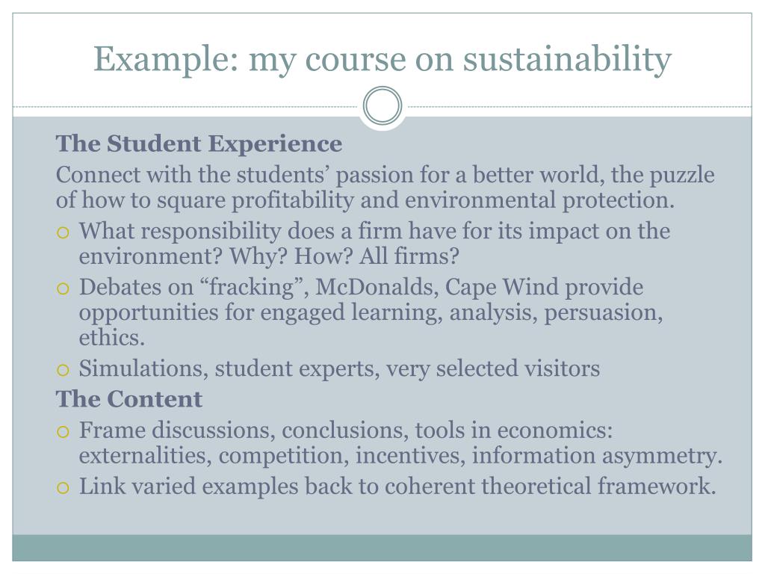Select the slide title 'Example: my course on sustainability'
Viewport: 765px width, 574px height.
382,60
